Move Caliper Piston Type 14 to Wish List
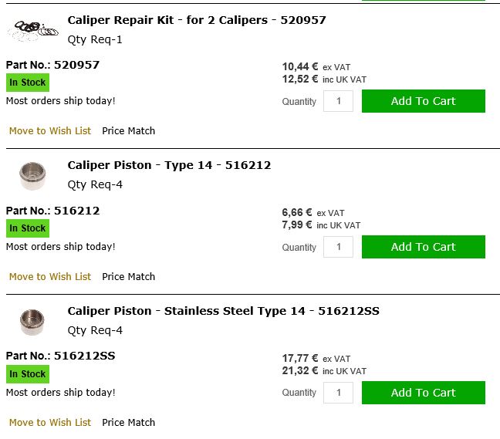This screenshot has width=500, height=439. click(50, 277)
